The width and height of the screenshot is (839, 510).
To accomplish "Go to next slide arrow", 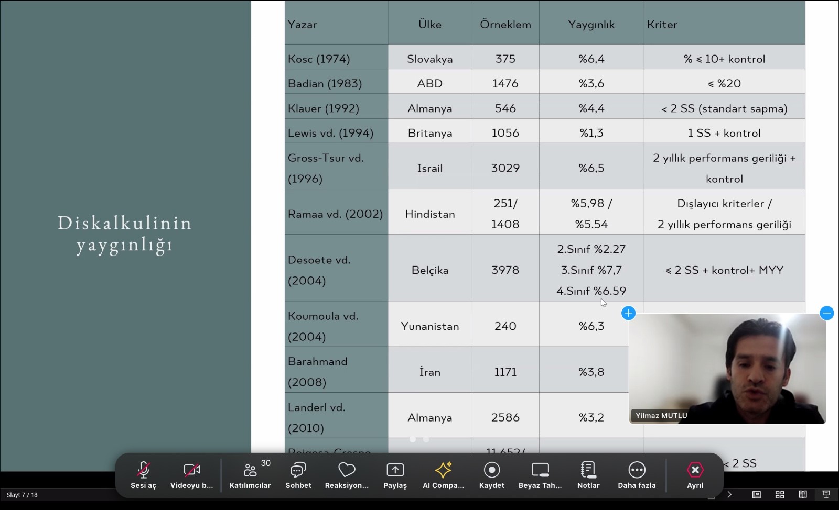I will click(x=729, y=495).
